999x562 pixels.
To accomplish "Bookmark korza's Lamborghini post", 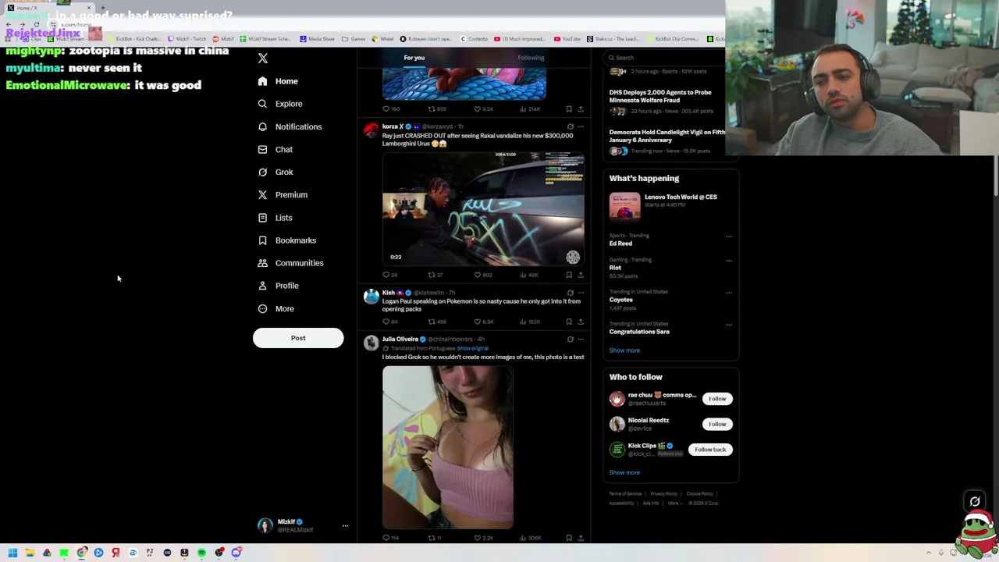I will coord(569,275).
